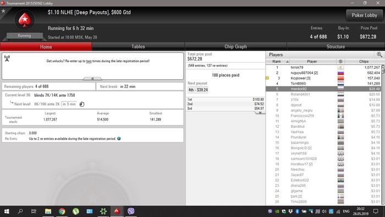
Task: Open player search magnifier in Players panel
Action: pos(379,55)
